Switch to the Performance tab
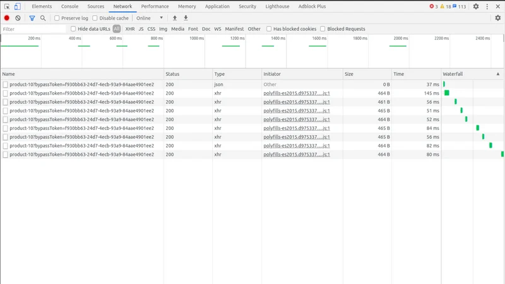Image resolution: width=505 pixels, height=284 pixels. point(155,6)
